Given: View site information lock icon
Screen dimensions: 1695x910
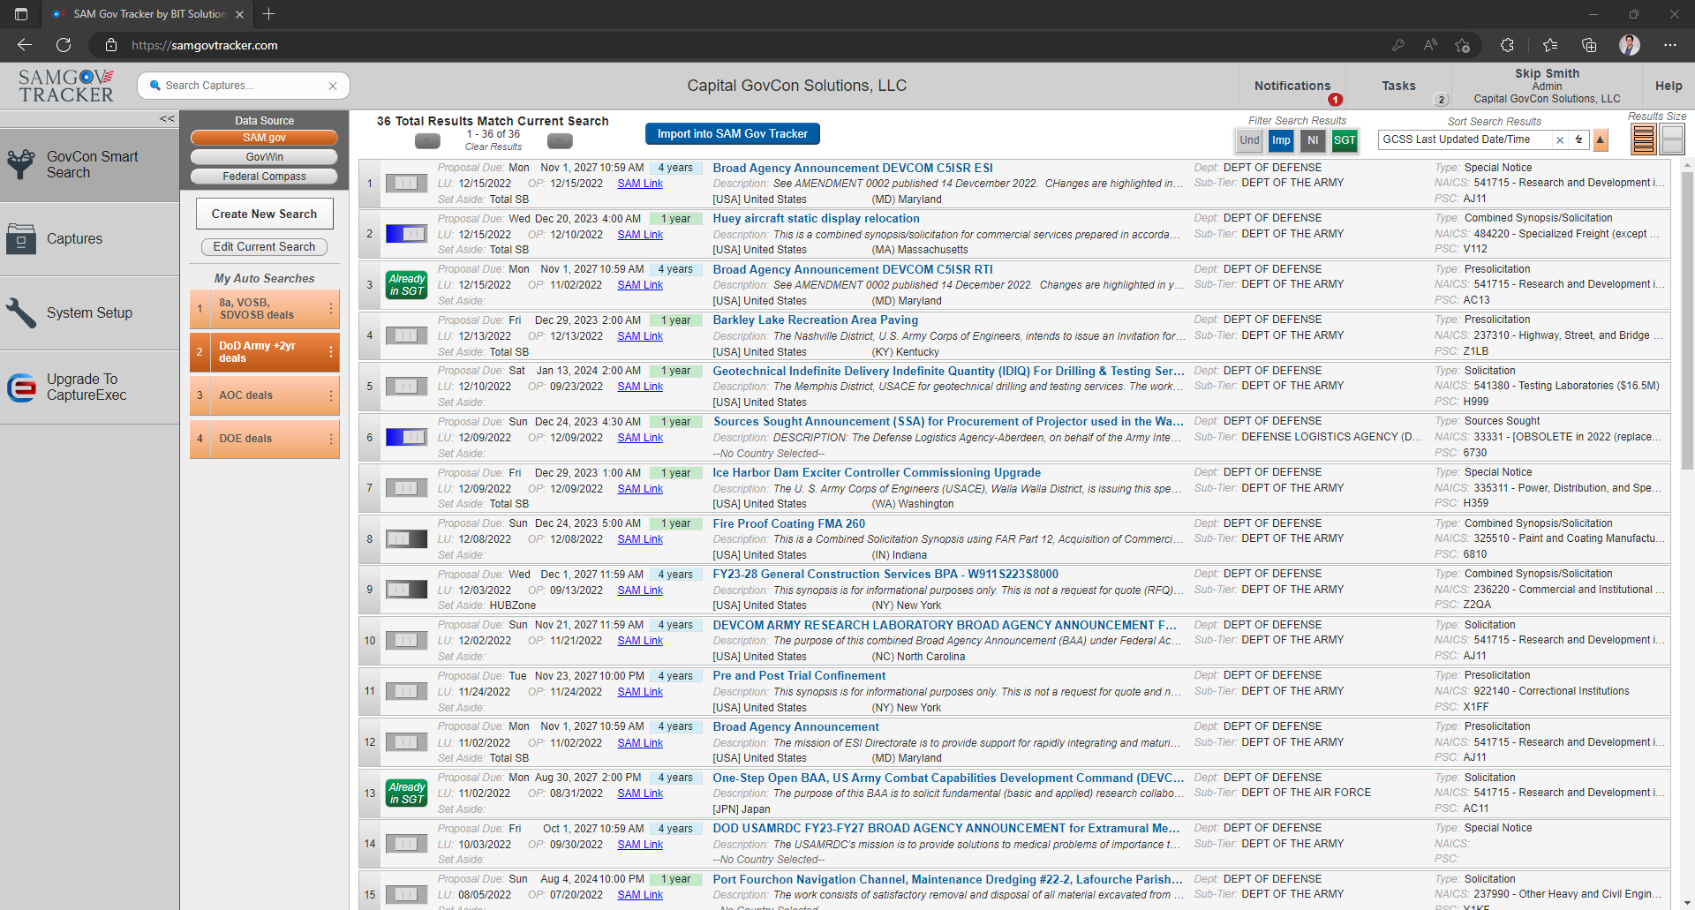Looking at the screenshot, I should click(x=111, y=45).
